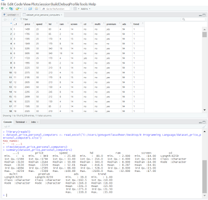
Task: Minimize the console pane
Action: (x=200, y=122)
